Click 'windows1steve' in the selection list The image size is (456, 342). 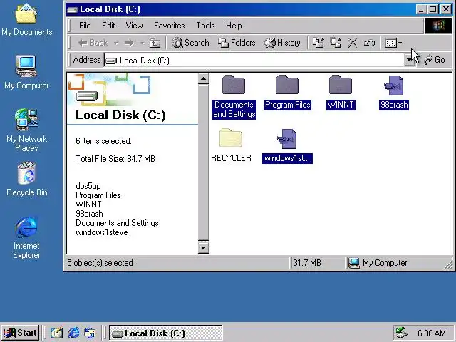point(102,232)
